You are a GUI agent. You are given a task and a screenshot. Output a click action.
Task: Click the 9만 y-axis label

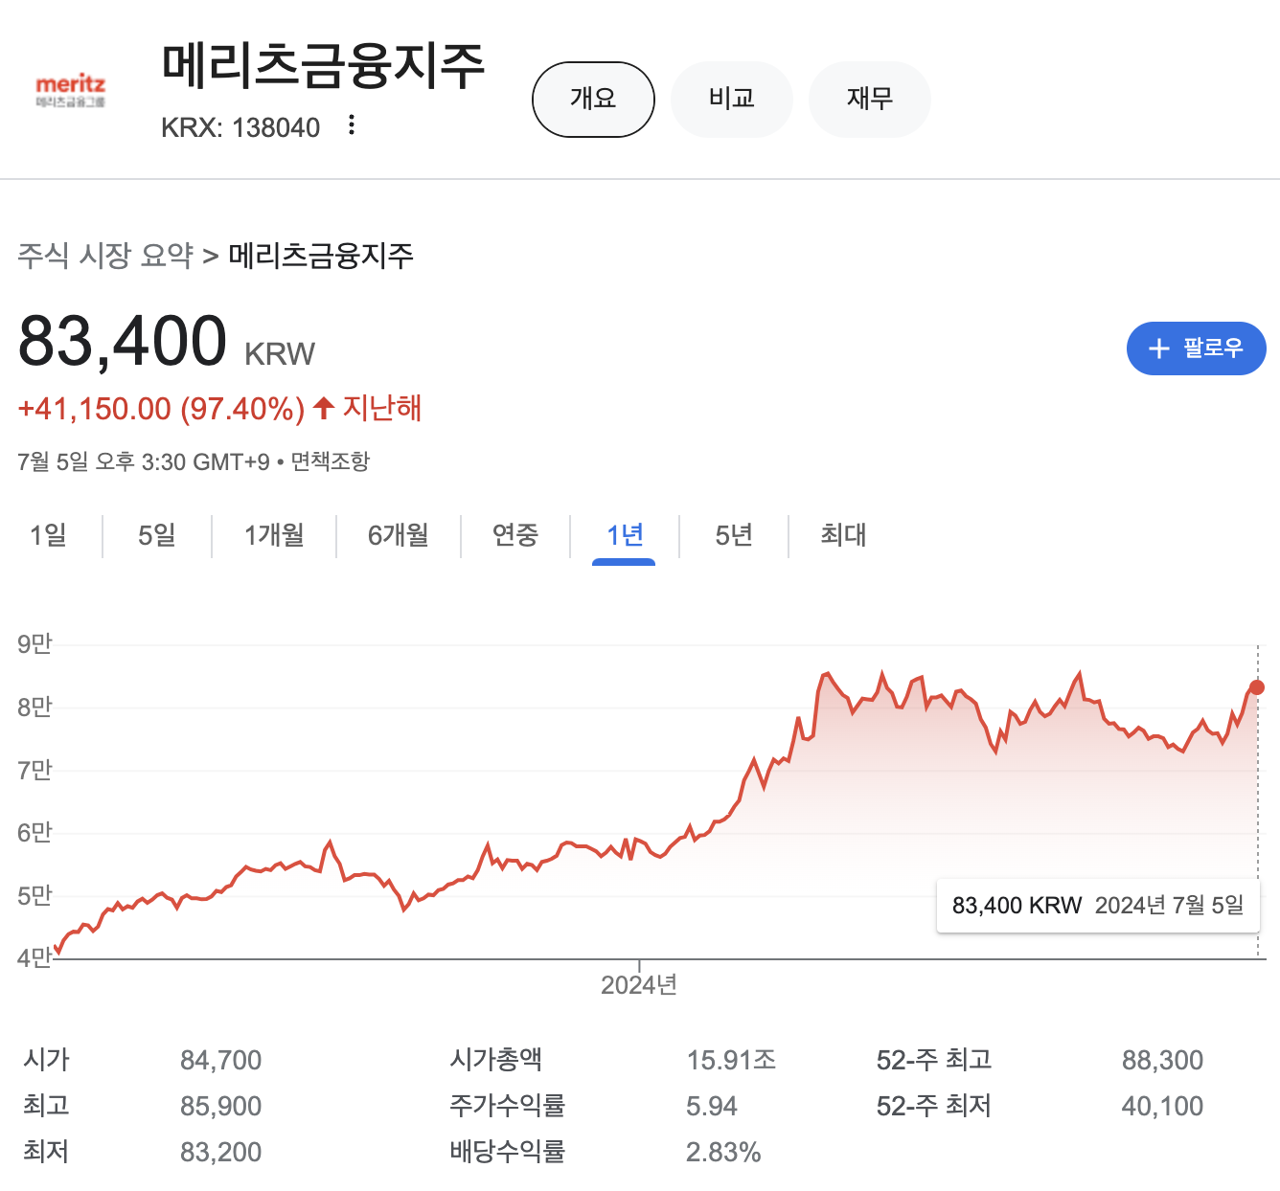coord(34,643)
